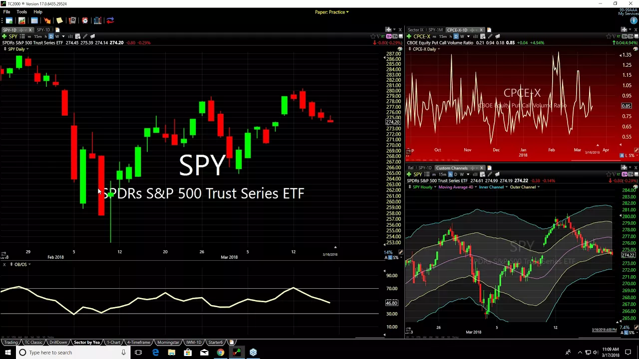Click add indicator icon on SPY daily chart toolbar
This screenshot has height=359, width=639.
[78, 36]
